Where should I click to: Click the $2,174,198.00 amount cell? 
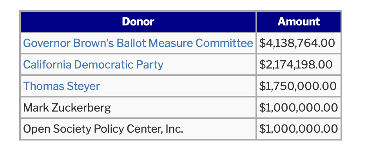[x=299, y=65]
